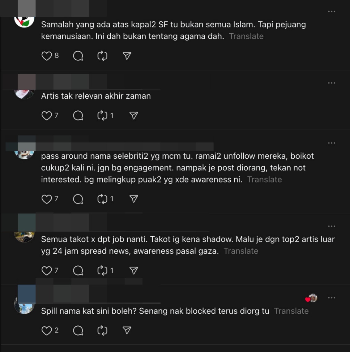Open more options for "Semua takot" comment
This screenshot has width=350, height=352.
click(331, 226)
